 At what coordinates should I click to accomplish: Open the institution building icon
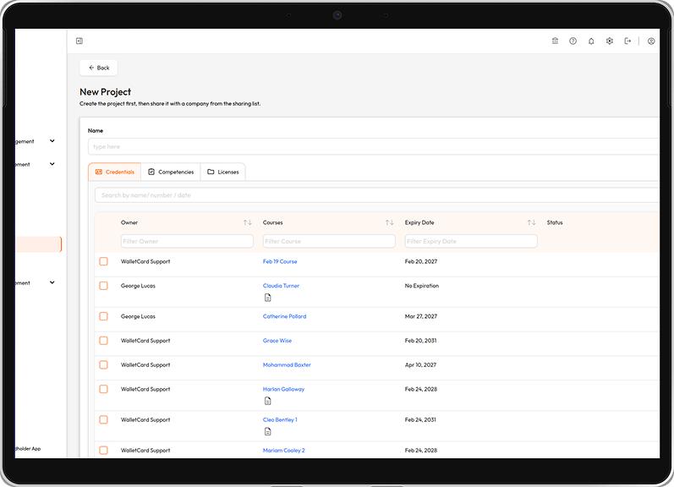click(x=555, y=41)
